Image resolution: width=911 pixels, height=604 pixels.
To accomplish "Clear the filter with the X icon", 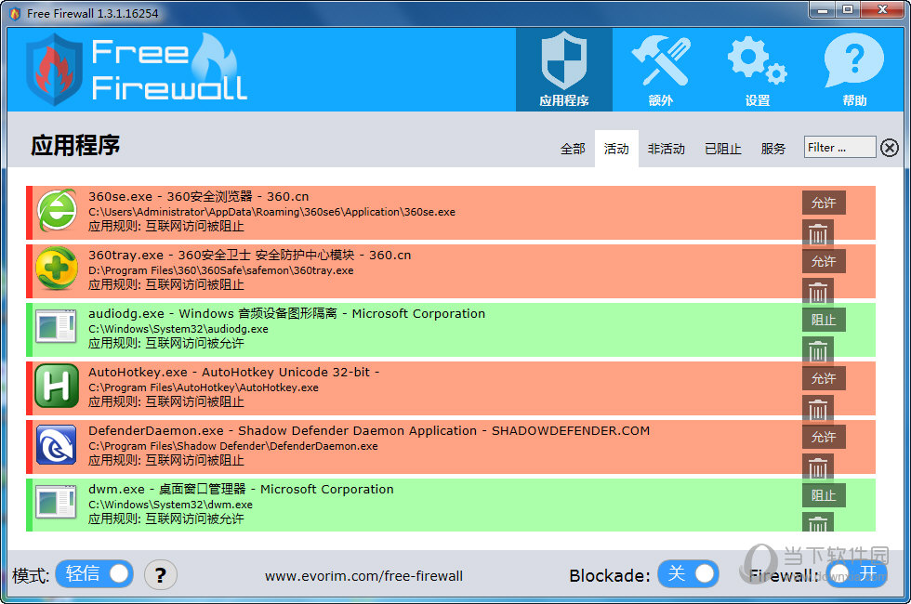I will pyautogui.click(x=889, y=148).
